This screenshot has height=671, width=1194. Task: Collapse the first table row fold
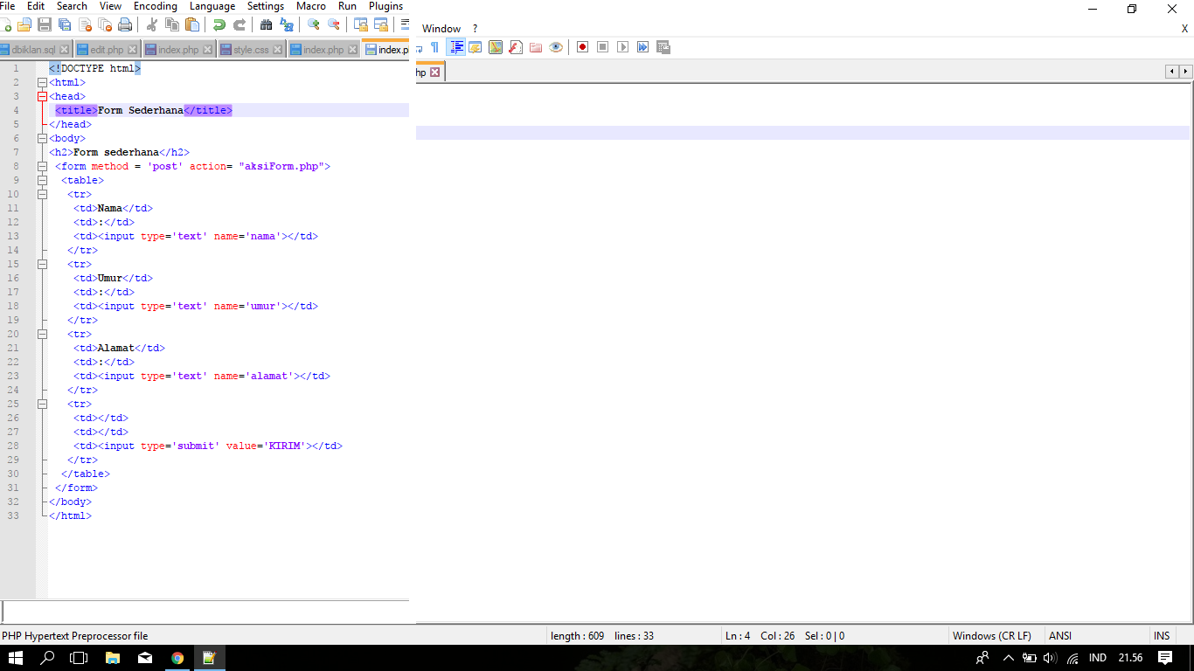(x=43, y=194)
